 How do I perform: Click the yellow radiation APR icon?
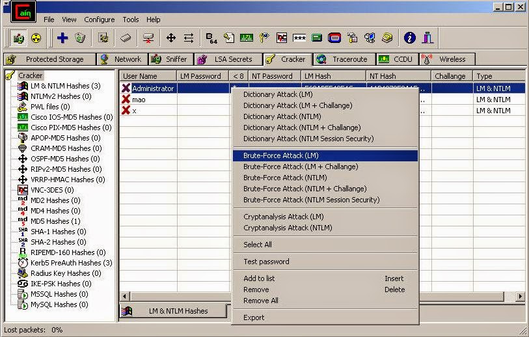[36, 38]
